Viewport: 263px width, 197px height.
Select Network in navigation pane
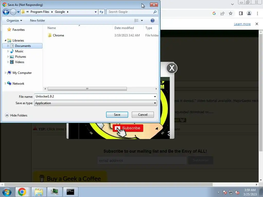[x=18, y=83]
